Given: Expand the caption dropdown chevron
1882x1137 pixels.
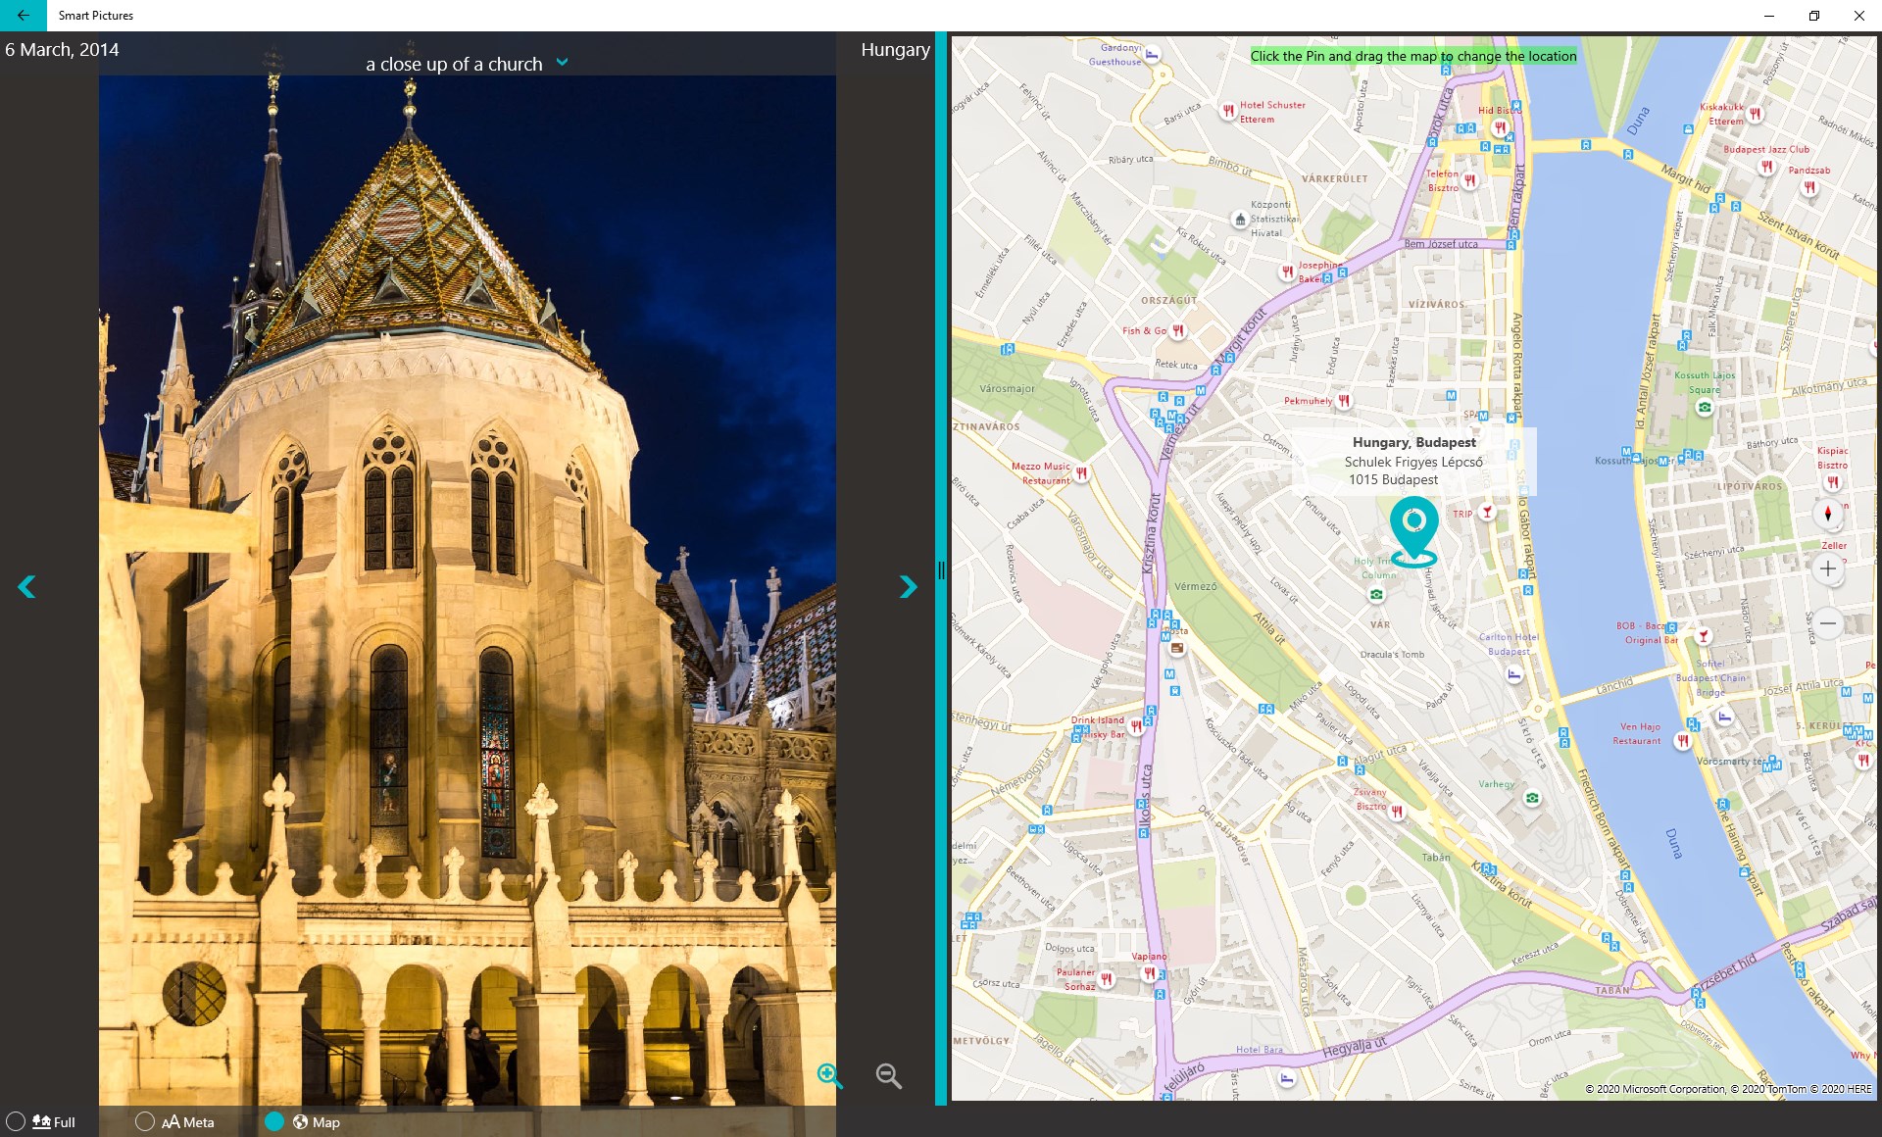Looking at the screenshot, I should pyautogui.click(x=563, y=62).
